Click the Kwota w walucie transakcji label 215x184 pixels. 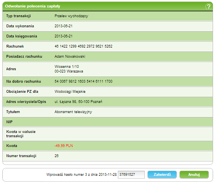pos(21,134)
